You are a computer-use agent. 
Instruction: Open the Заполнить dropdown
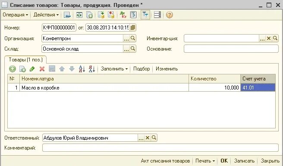[x=114, y=69]
